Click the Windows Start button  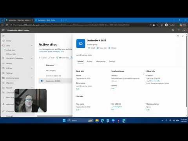click(x=64, y=121)
